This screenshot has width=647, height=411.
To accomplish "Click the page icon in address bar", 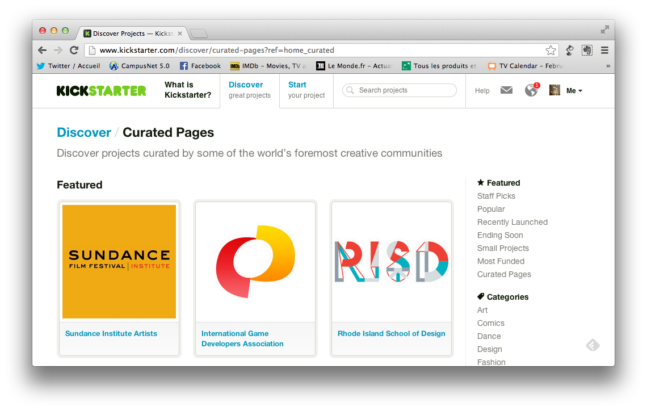I will pos(92,51).
